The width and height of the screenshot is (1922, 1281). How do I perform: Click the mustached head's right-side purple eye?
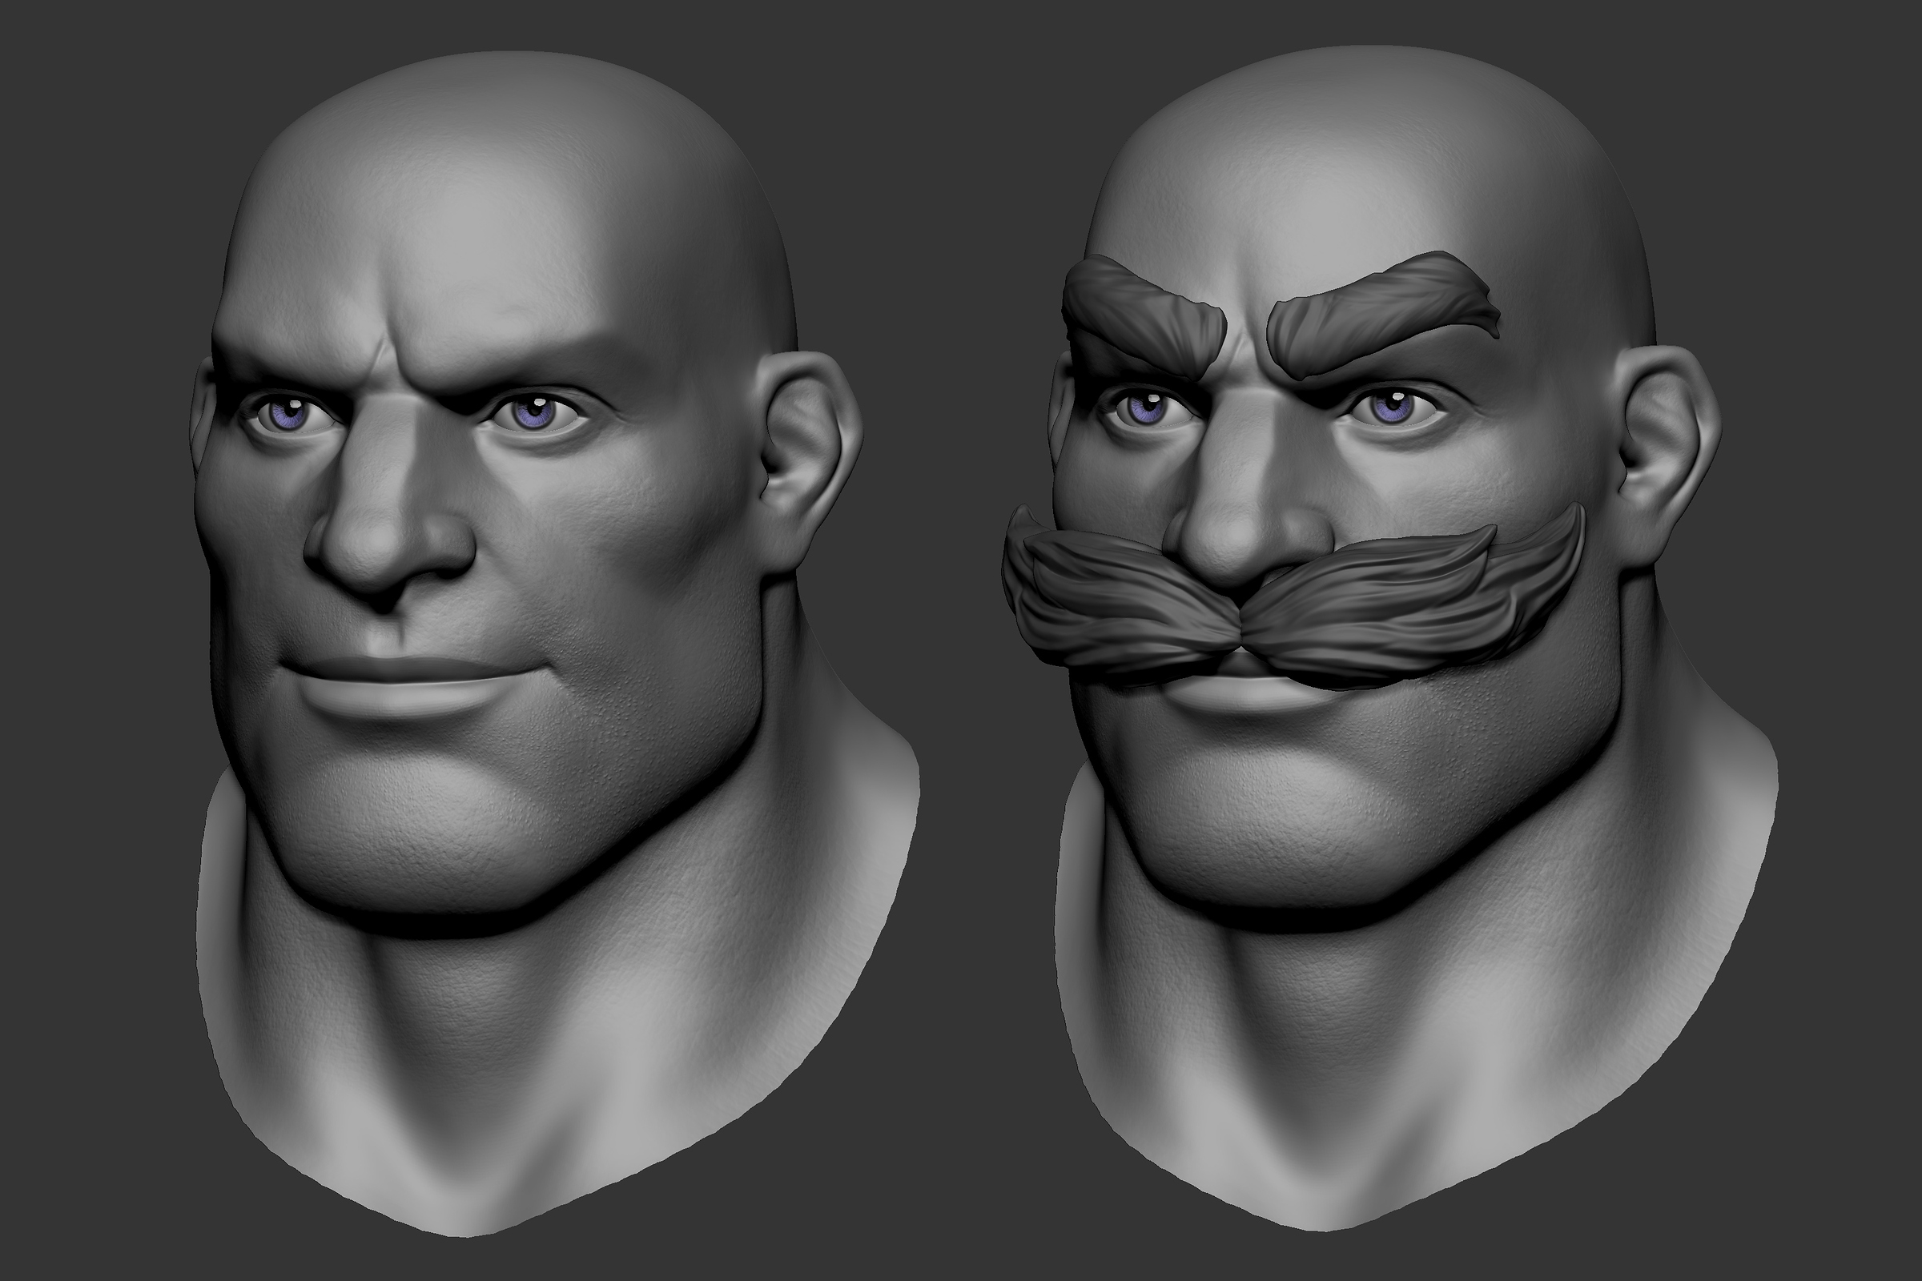[1389, 408]
